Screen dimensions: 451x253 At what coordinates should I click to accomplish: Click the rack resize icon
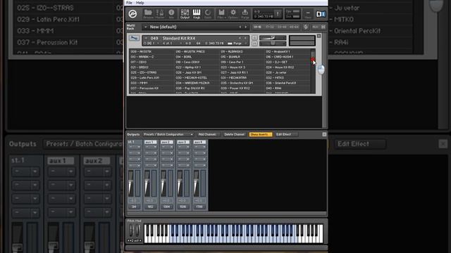(x=323, y=27)
